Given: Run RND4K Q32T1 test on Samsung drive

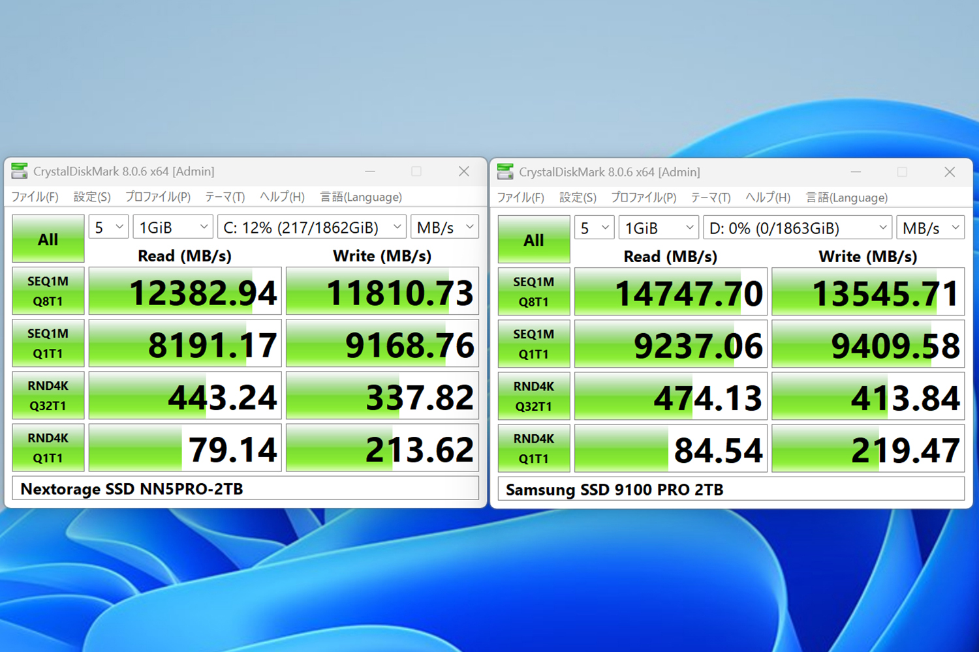Looking at the screenshot, I should [534, 396].
